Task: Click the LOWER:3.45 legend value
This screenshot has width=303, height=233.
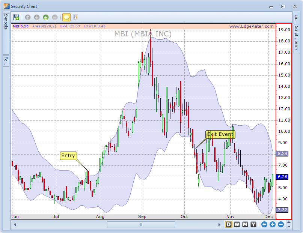Action: pyautogui.click(x=95, y=26)
